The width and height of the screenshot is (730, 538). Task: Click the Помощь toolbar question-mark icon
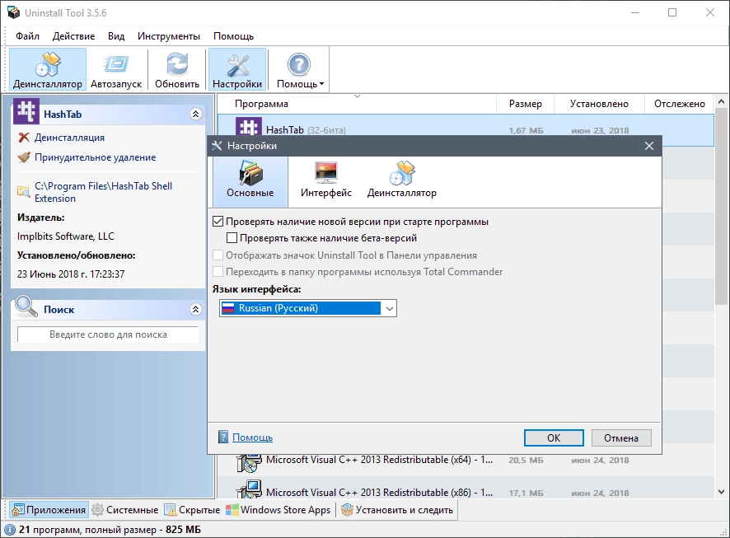[298, 65]
